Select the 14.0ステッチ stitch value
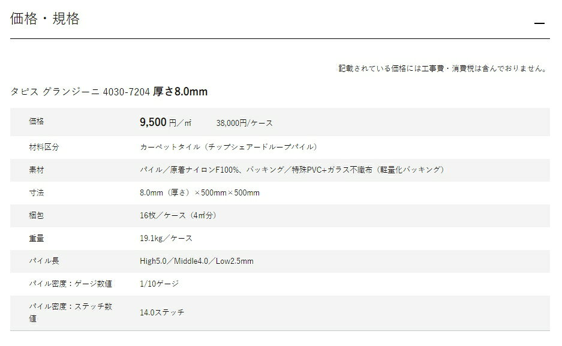 coord(162,312)
